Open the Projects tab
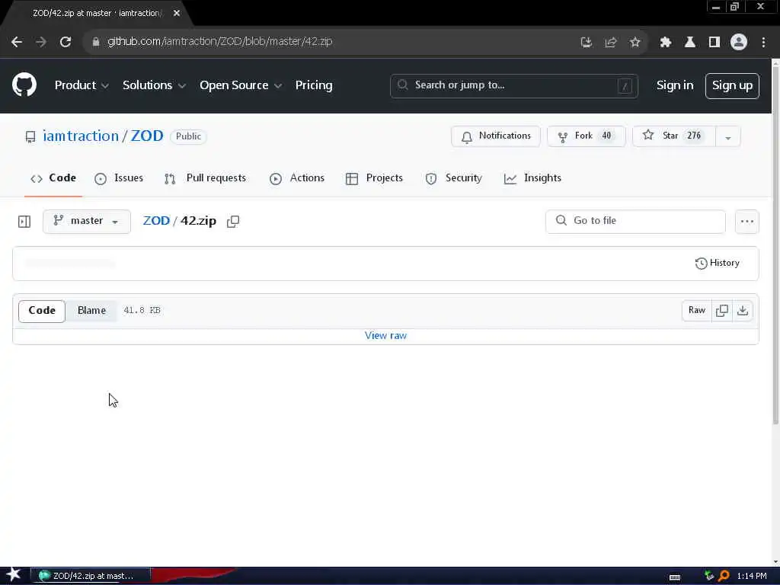This screenshot has height=585, width=780. tap(374, 178)
